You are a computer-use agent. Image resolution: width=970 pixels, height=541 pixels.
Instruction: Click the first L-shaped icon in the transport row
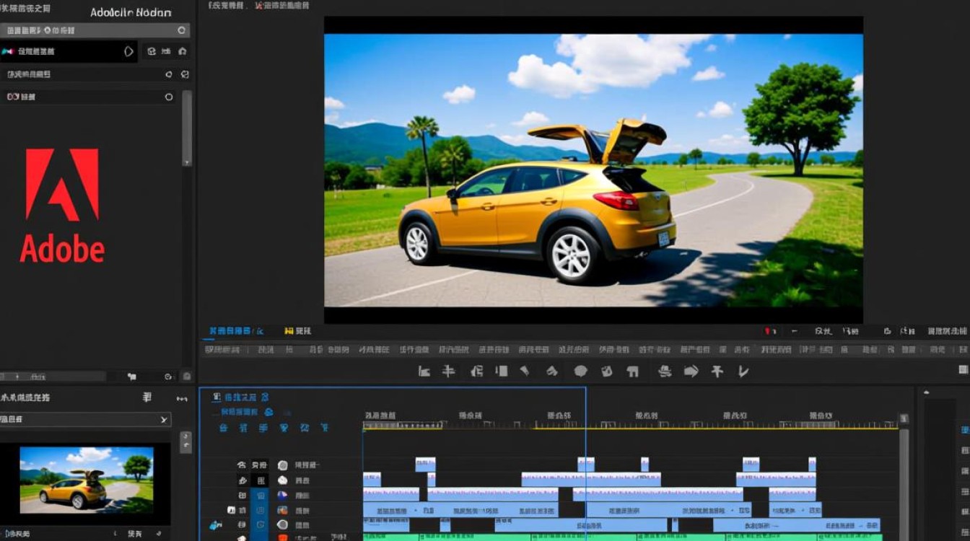click(424, 371)
